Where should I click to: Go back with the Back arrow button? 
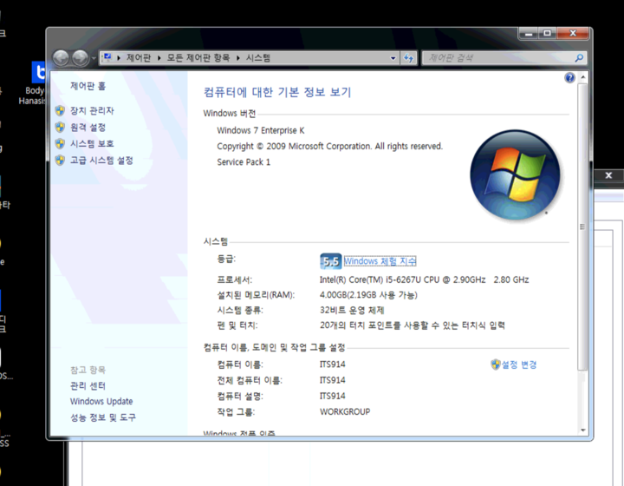coord(61,58)
